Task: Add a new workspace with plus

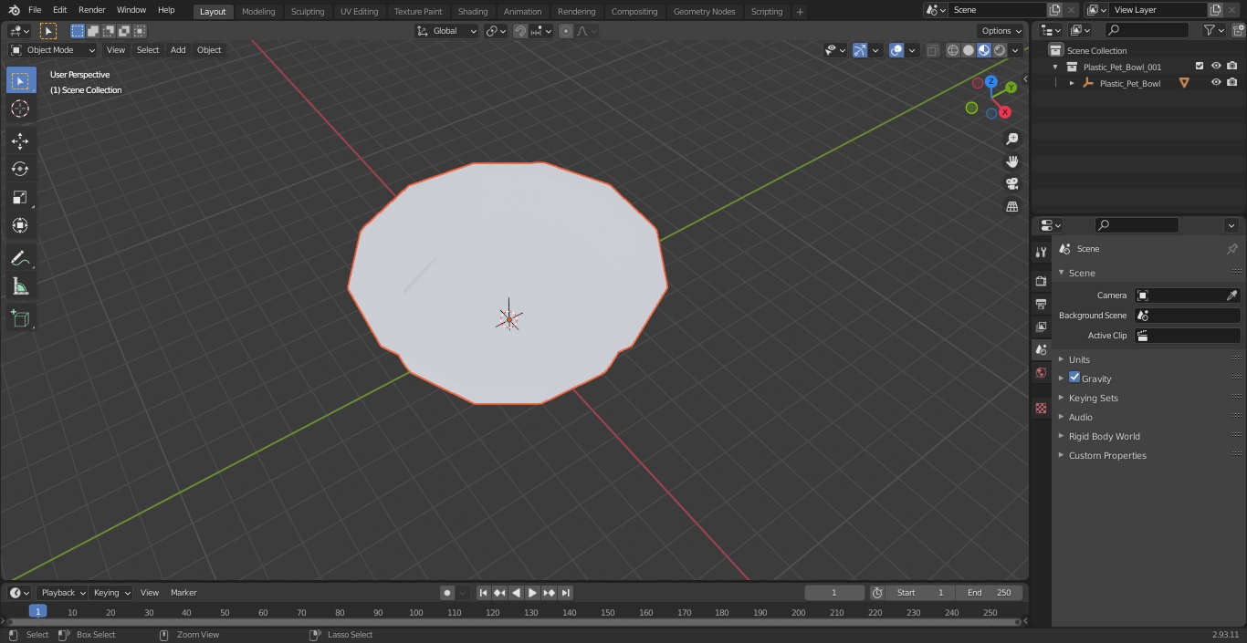Action: [800, 11]
